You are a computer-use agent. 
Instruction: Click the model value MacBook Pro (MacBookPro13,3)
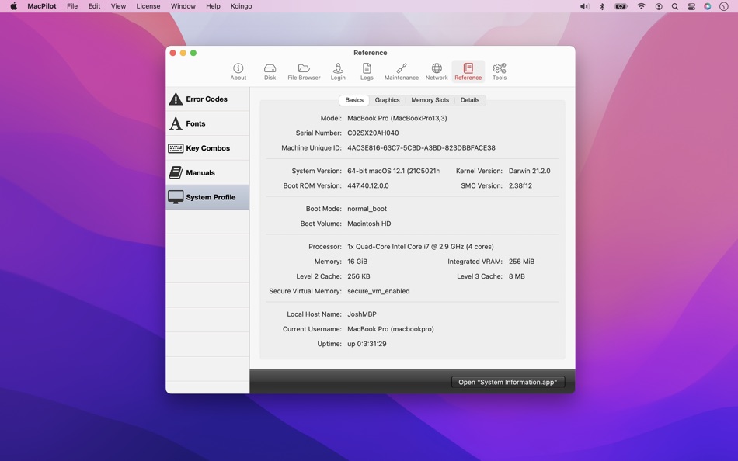click(x=397, y=118)
